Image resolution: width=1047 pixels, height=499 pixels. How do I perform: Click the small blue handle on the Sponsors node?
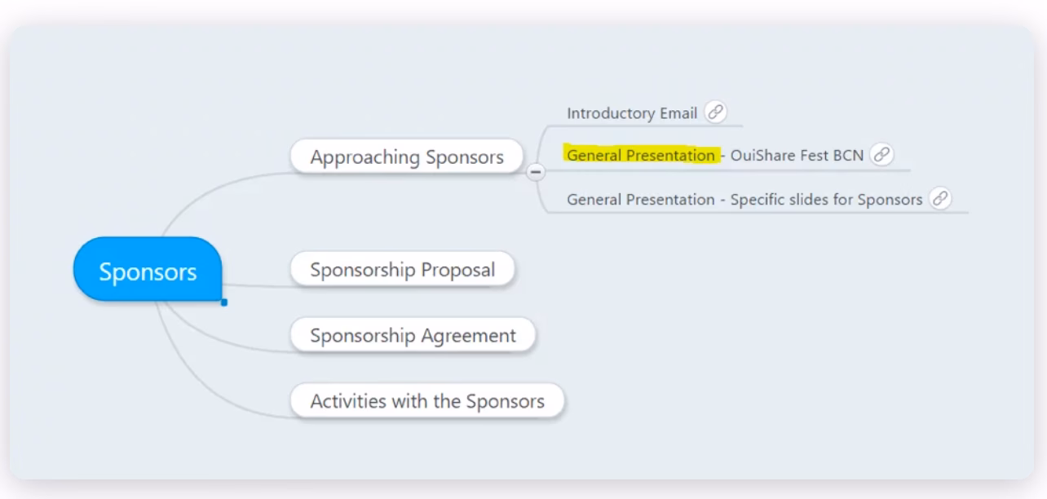[x=224, y=302]
